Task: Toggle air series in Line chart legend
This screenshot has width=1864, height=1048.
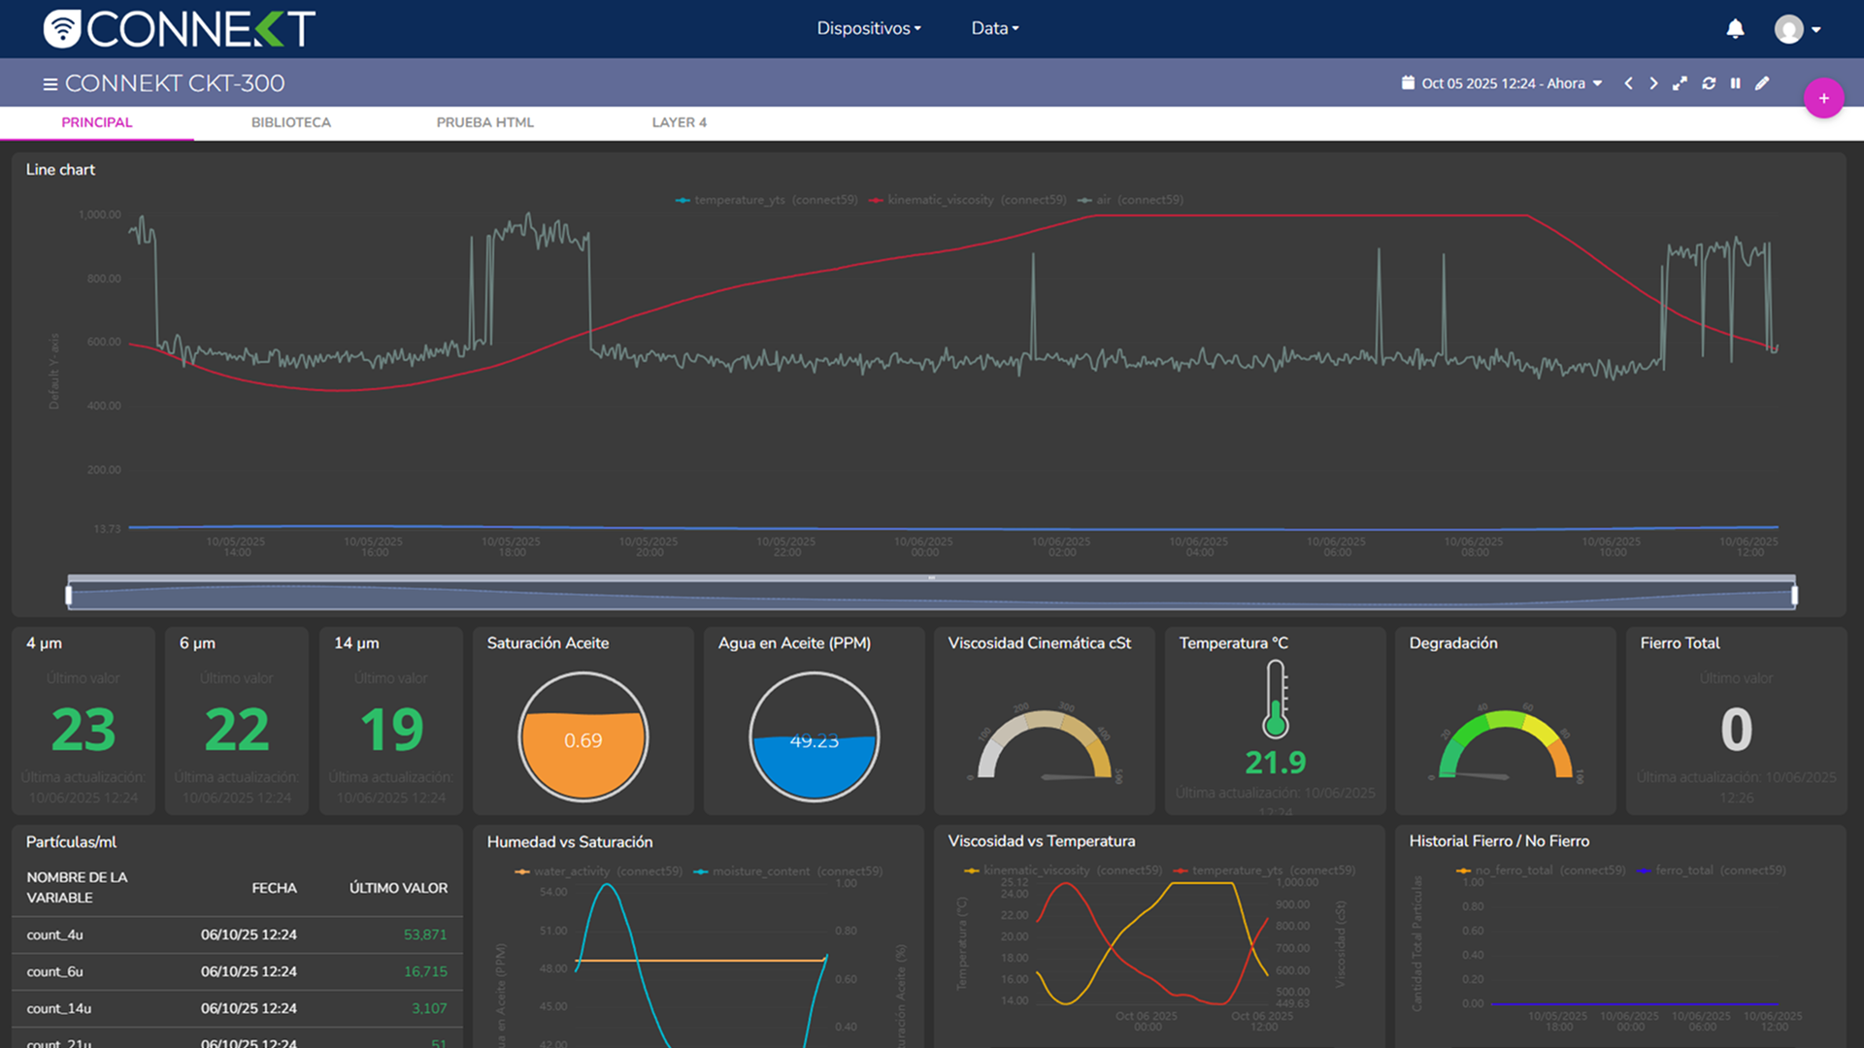Action: click(x=1104, y=200)
